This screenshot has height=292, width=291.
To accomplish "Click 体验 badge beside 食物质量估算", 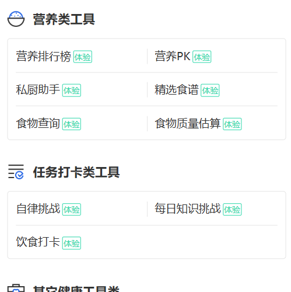I will point(232,124).
